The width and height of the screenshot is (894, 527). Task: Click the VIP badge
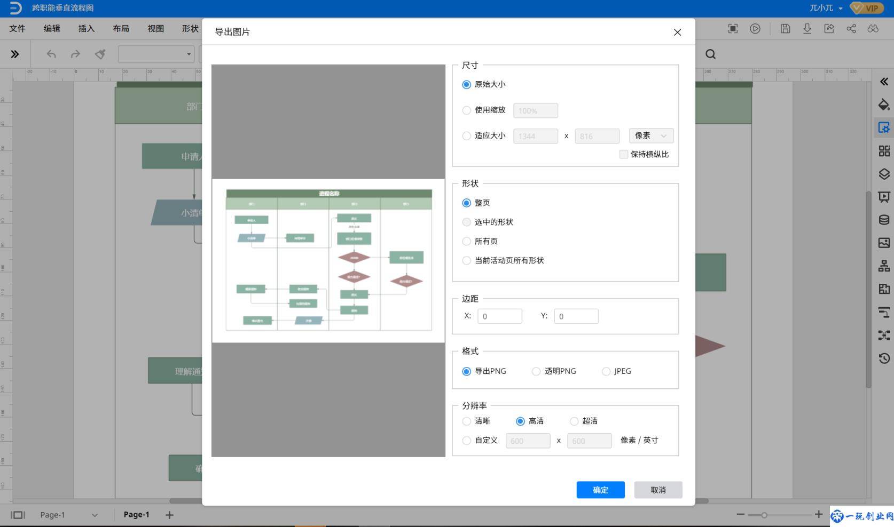[866, 8]
